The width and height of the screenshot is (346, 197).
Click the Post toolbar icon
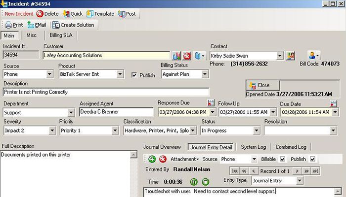pos(122,14)
